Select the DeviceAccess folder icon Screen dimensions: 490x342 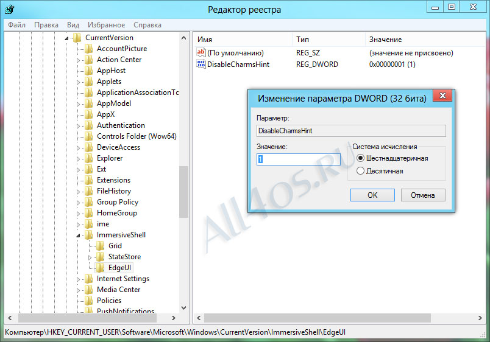coord(89,147)
